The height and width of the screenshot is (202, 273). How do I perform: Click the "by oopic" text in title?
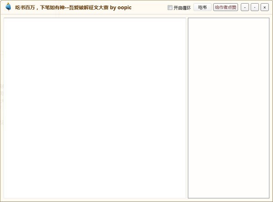[121, 8]
